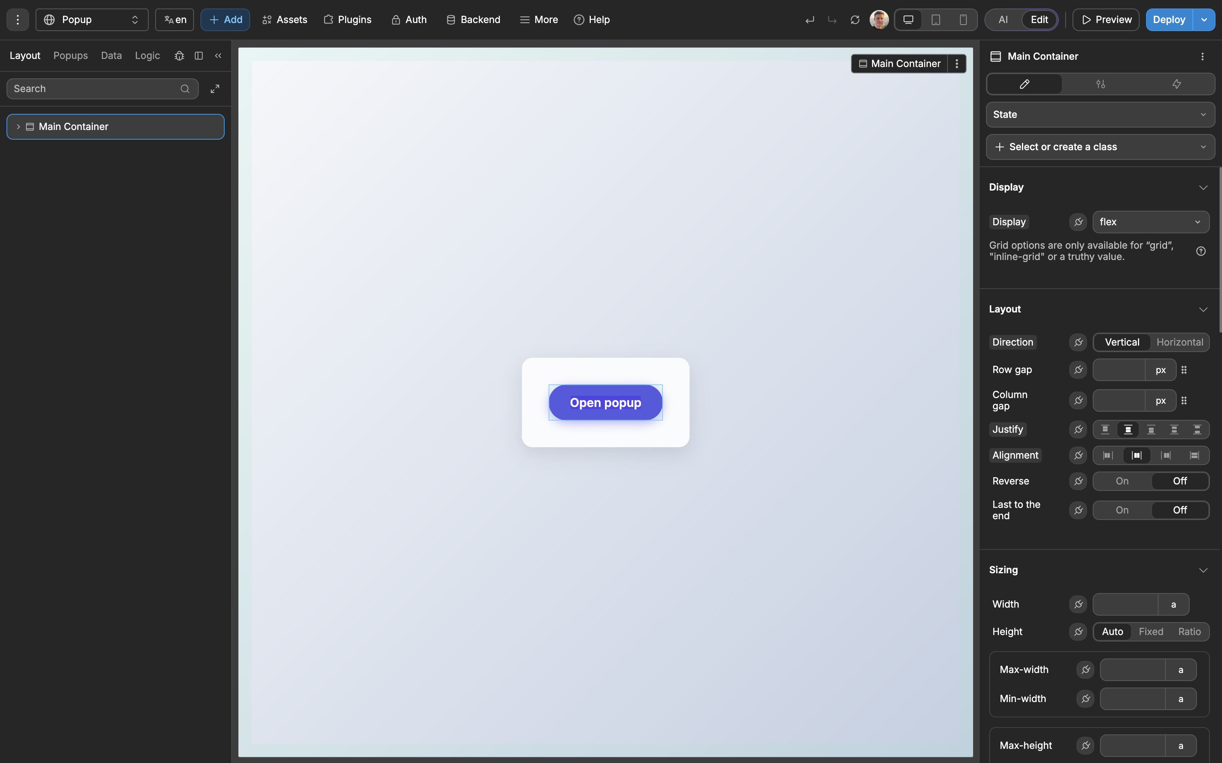Click the grid help question icon
This screenshot has width=1222, height=763.
coord(1201,251)
